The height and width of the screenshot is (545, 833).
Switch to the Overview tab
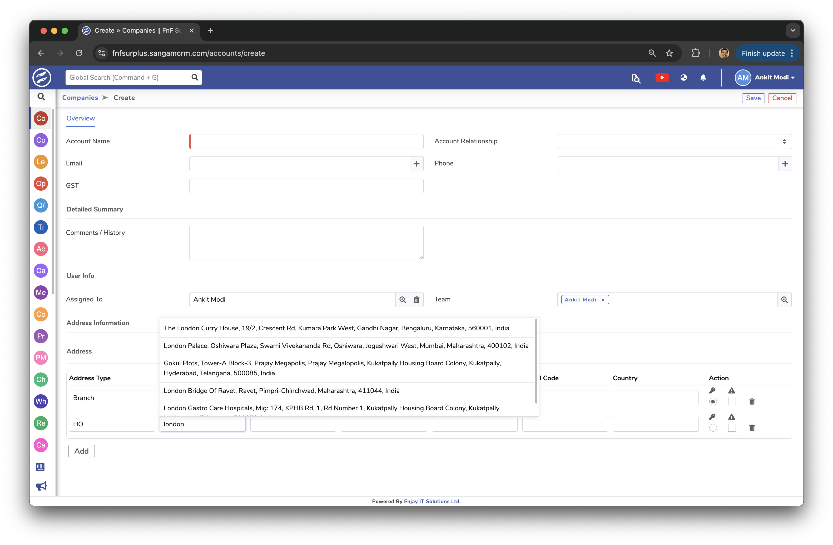point(81,118)
